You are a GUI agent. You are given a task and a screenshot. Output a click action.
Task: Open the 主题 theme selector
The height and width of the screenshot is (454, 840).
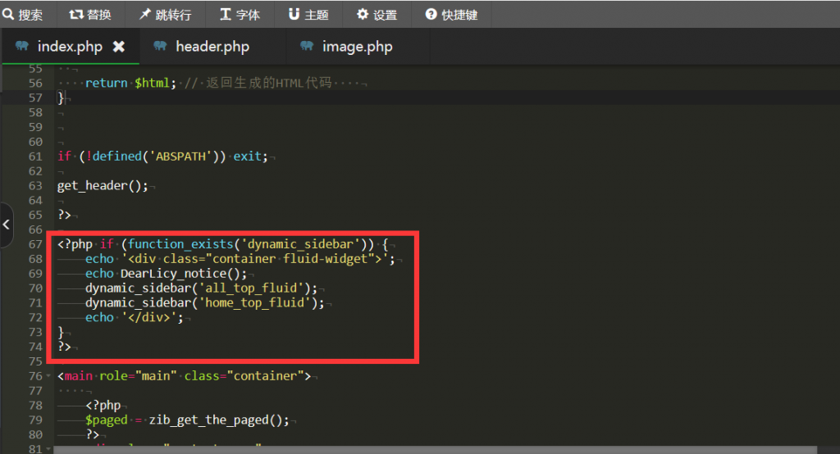pyautogui.click(x=308, y=15)
